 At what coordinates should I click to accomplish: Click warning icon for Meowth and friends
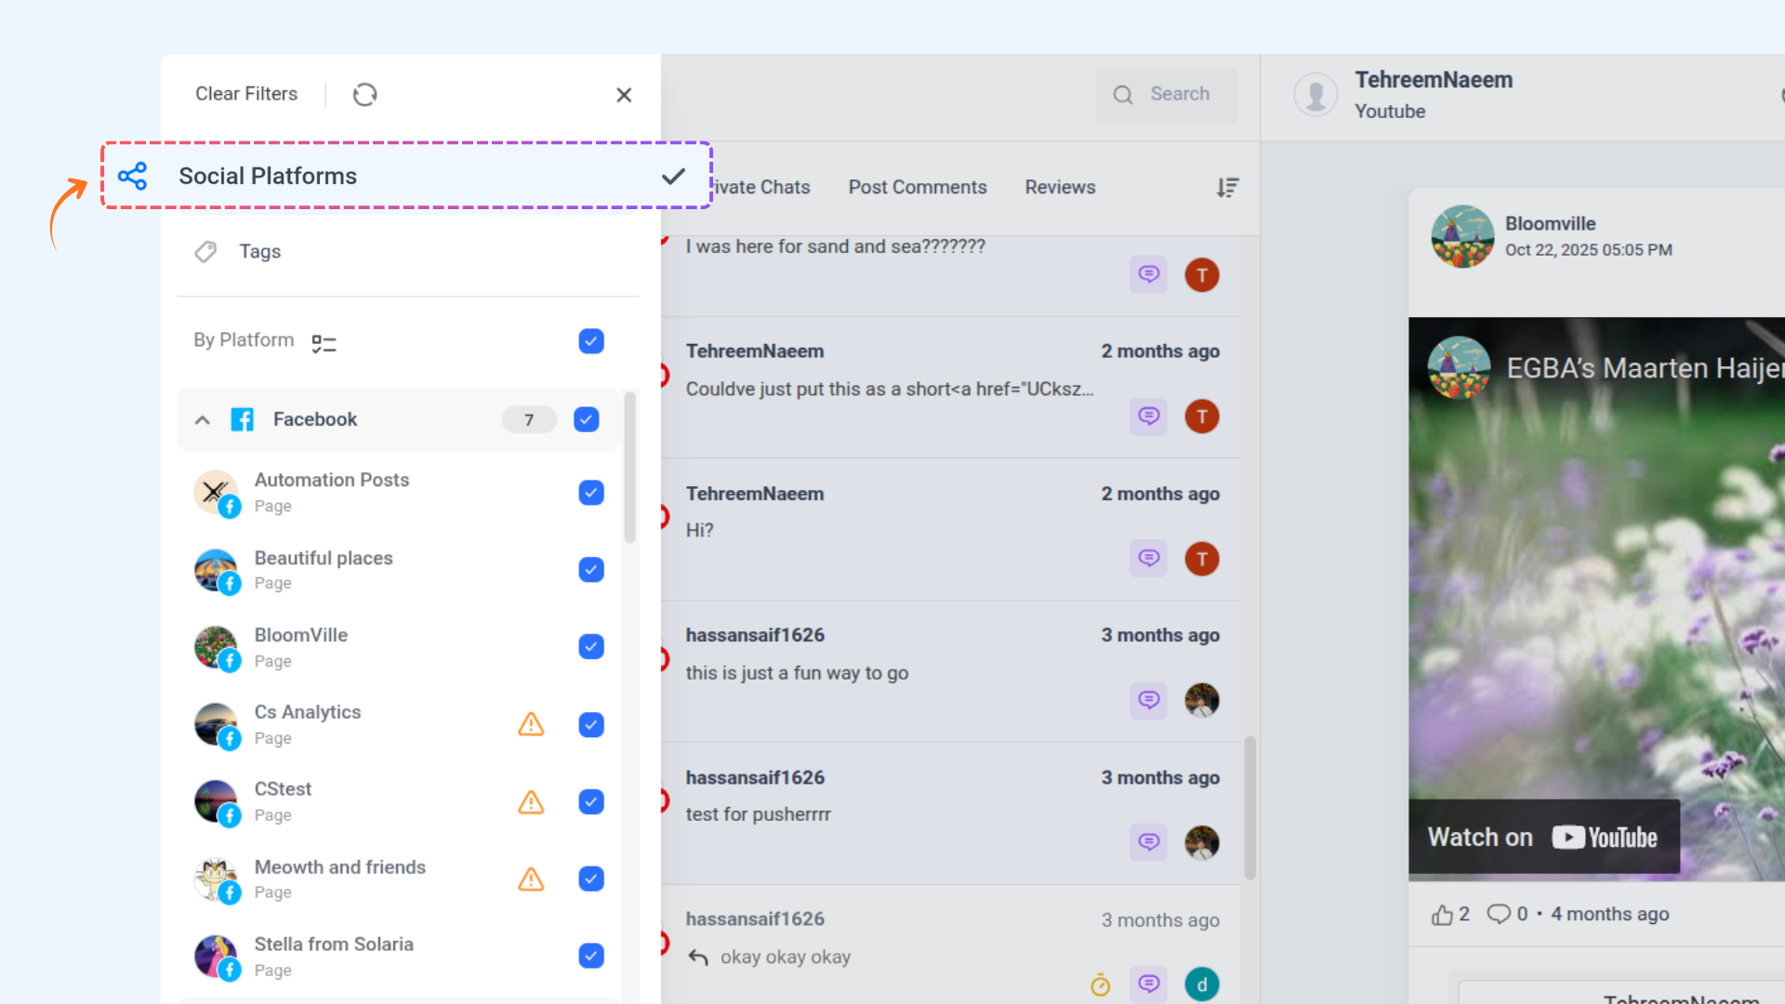point(531,878)
